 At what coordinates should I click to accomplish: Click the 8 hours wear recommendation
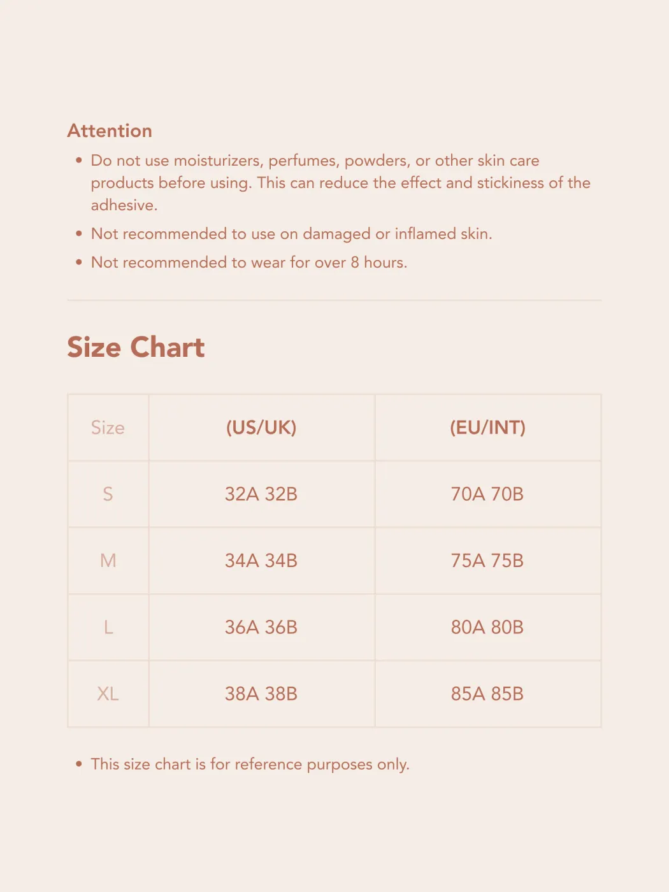tap(248, 263)
